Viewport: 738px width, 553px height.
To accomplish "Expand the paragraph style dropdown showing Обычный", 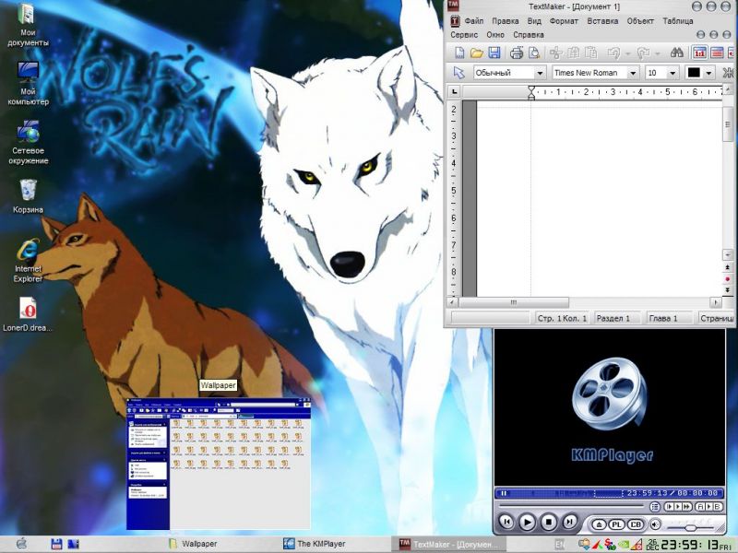I will pyautogui.click(x=540, y=73).
